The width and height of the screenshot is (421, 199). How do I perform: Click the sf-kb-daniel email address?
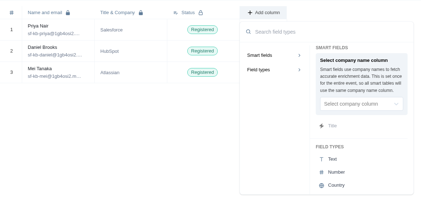(55, 55)
